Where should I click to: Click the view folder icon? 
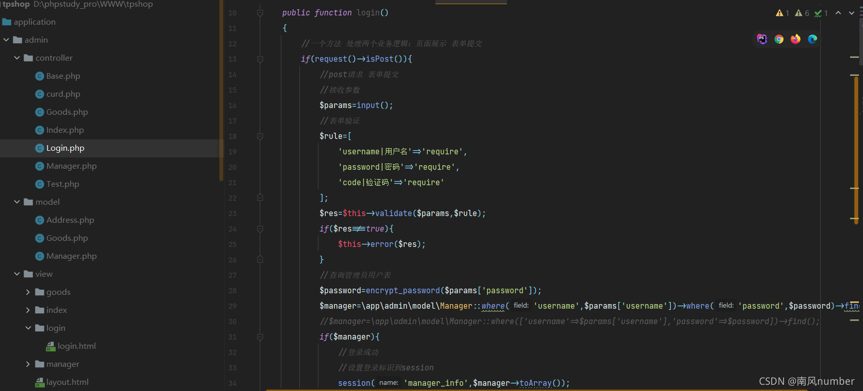pyautogui.click(x=28, y=274)
